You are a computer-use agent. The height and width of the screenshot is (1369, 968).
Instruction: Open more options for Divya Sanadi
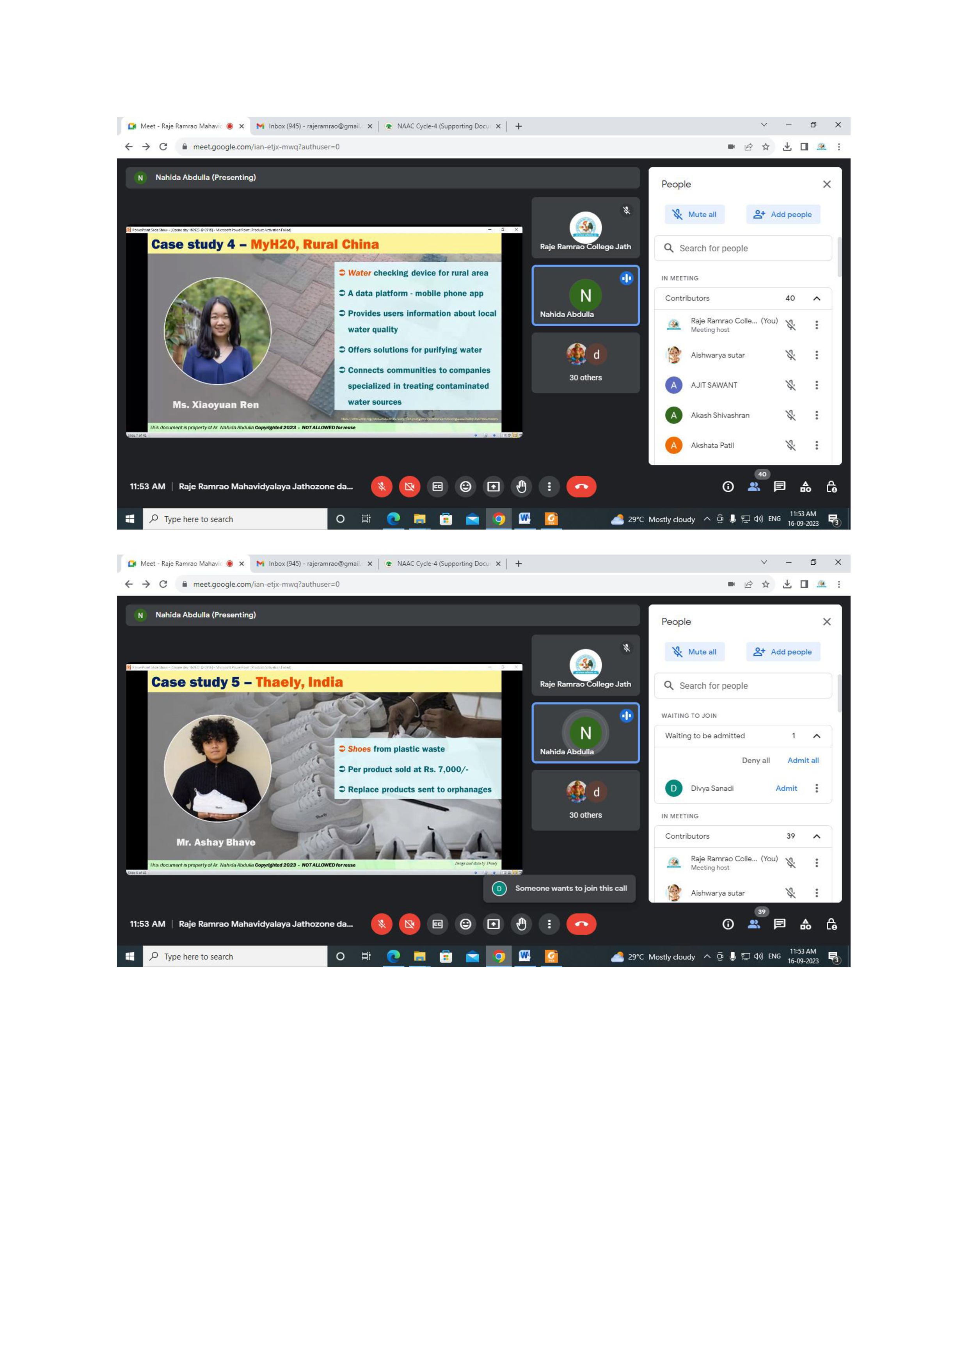point(816,788)
